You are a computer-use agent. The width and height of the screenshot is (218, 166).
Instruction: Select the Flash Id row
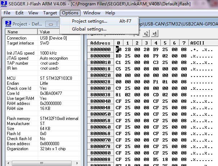tap(43, 134)
